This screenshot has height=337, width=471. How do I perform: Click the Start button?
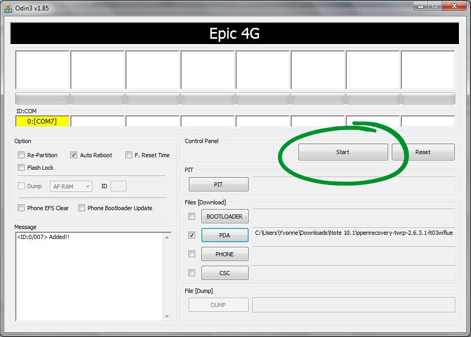click(343, 152)
